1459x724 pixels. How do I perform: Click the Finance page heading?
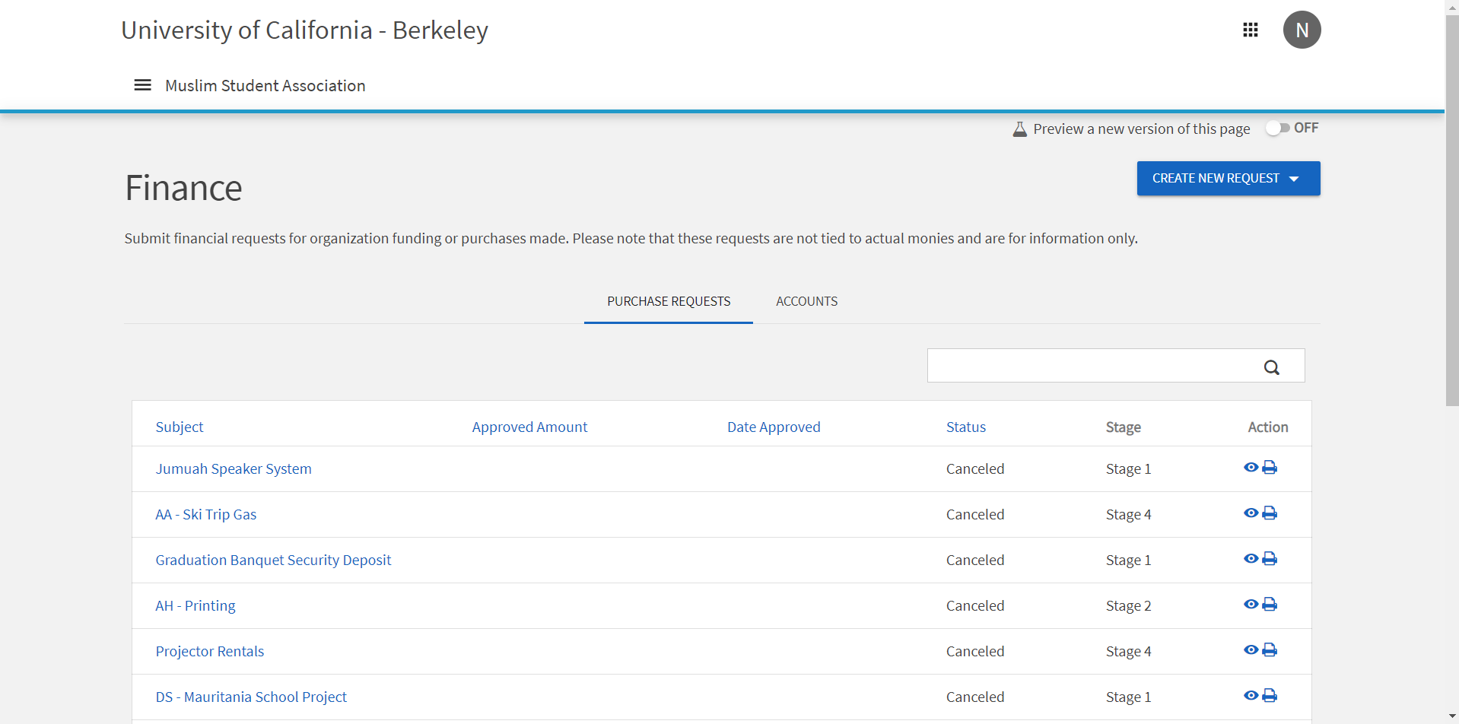[183, 188]
